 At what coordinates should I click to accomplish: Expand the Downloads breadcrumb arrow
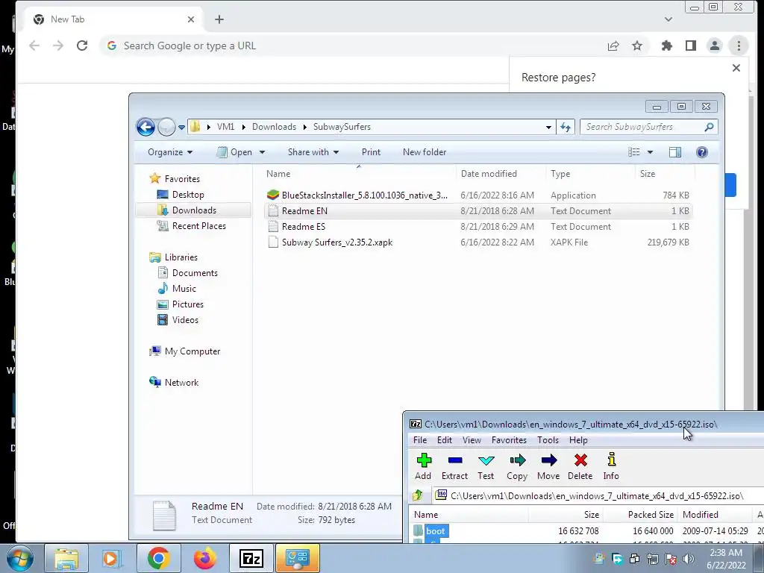coord(305,127)
